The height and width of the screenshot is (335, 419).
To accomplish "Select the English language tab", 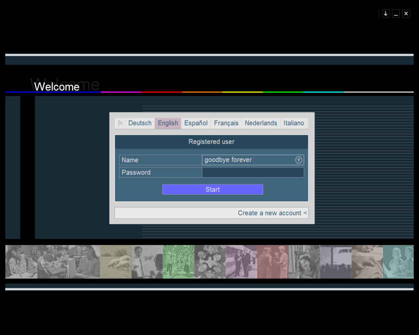I will point(168,123).
